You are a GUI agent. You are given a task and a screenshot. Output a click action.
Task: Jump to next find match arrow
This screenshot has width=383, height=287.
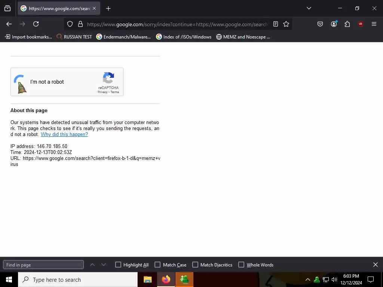[x=104, y=265]
